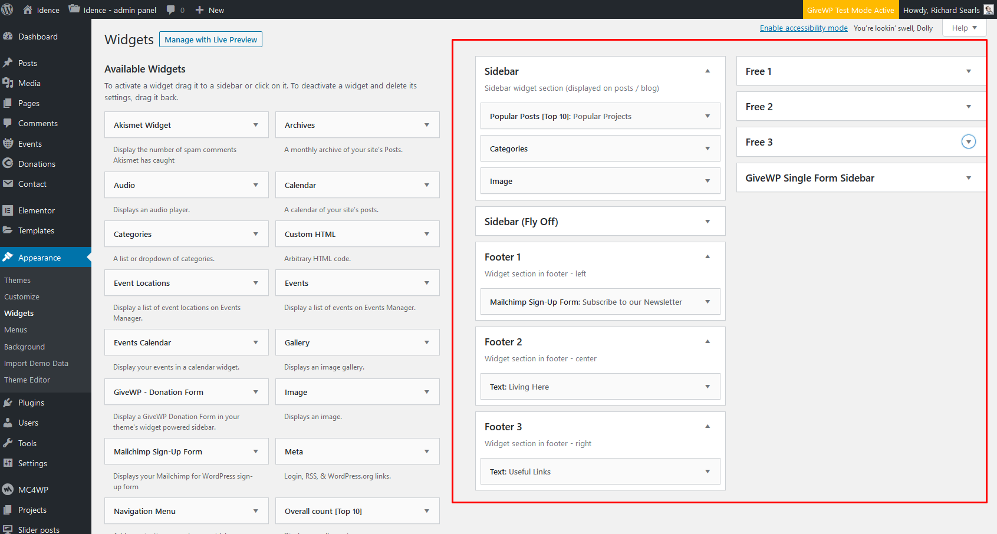Open the MC4WP sidebar icon
The image size is (997, 534).
[8, 490]
